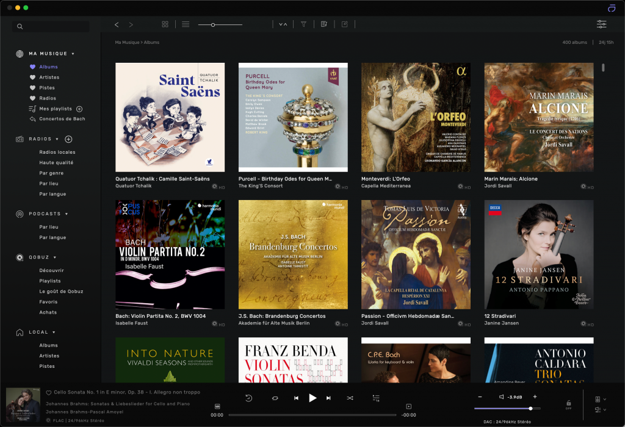Skip to next track

coord(328,398)
